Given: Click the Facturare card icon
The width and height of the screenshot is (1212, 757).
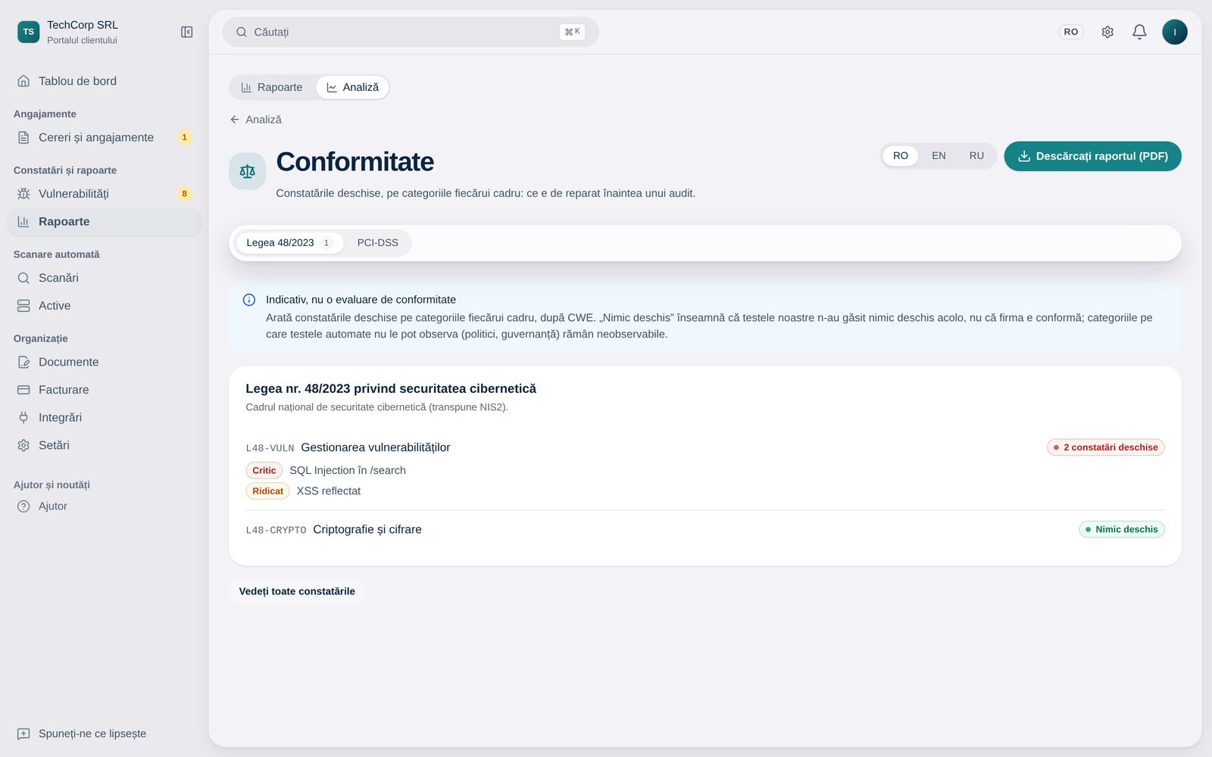Looking at the screenshot, I should pyautogui.click(x=23, y=390).
